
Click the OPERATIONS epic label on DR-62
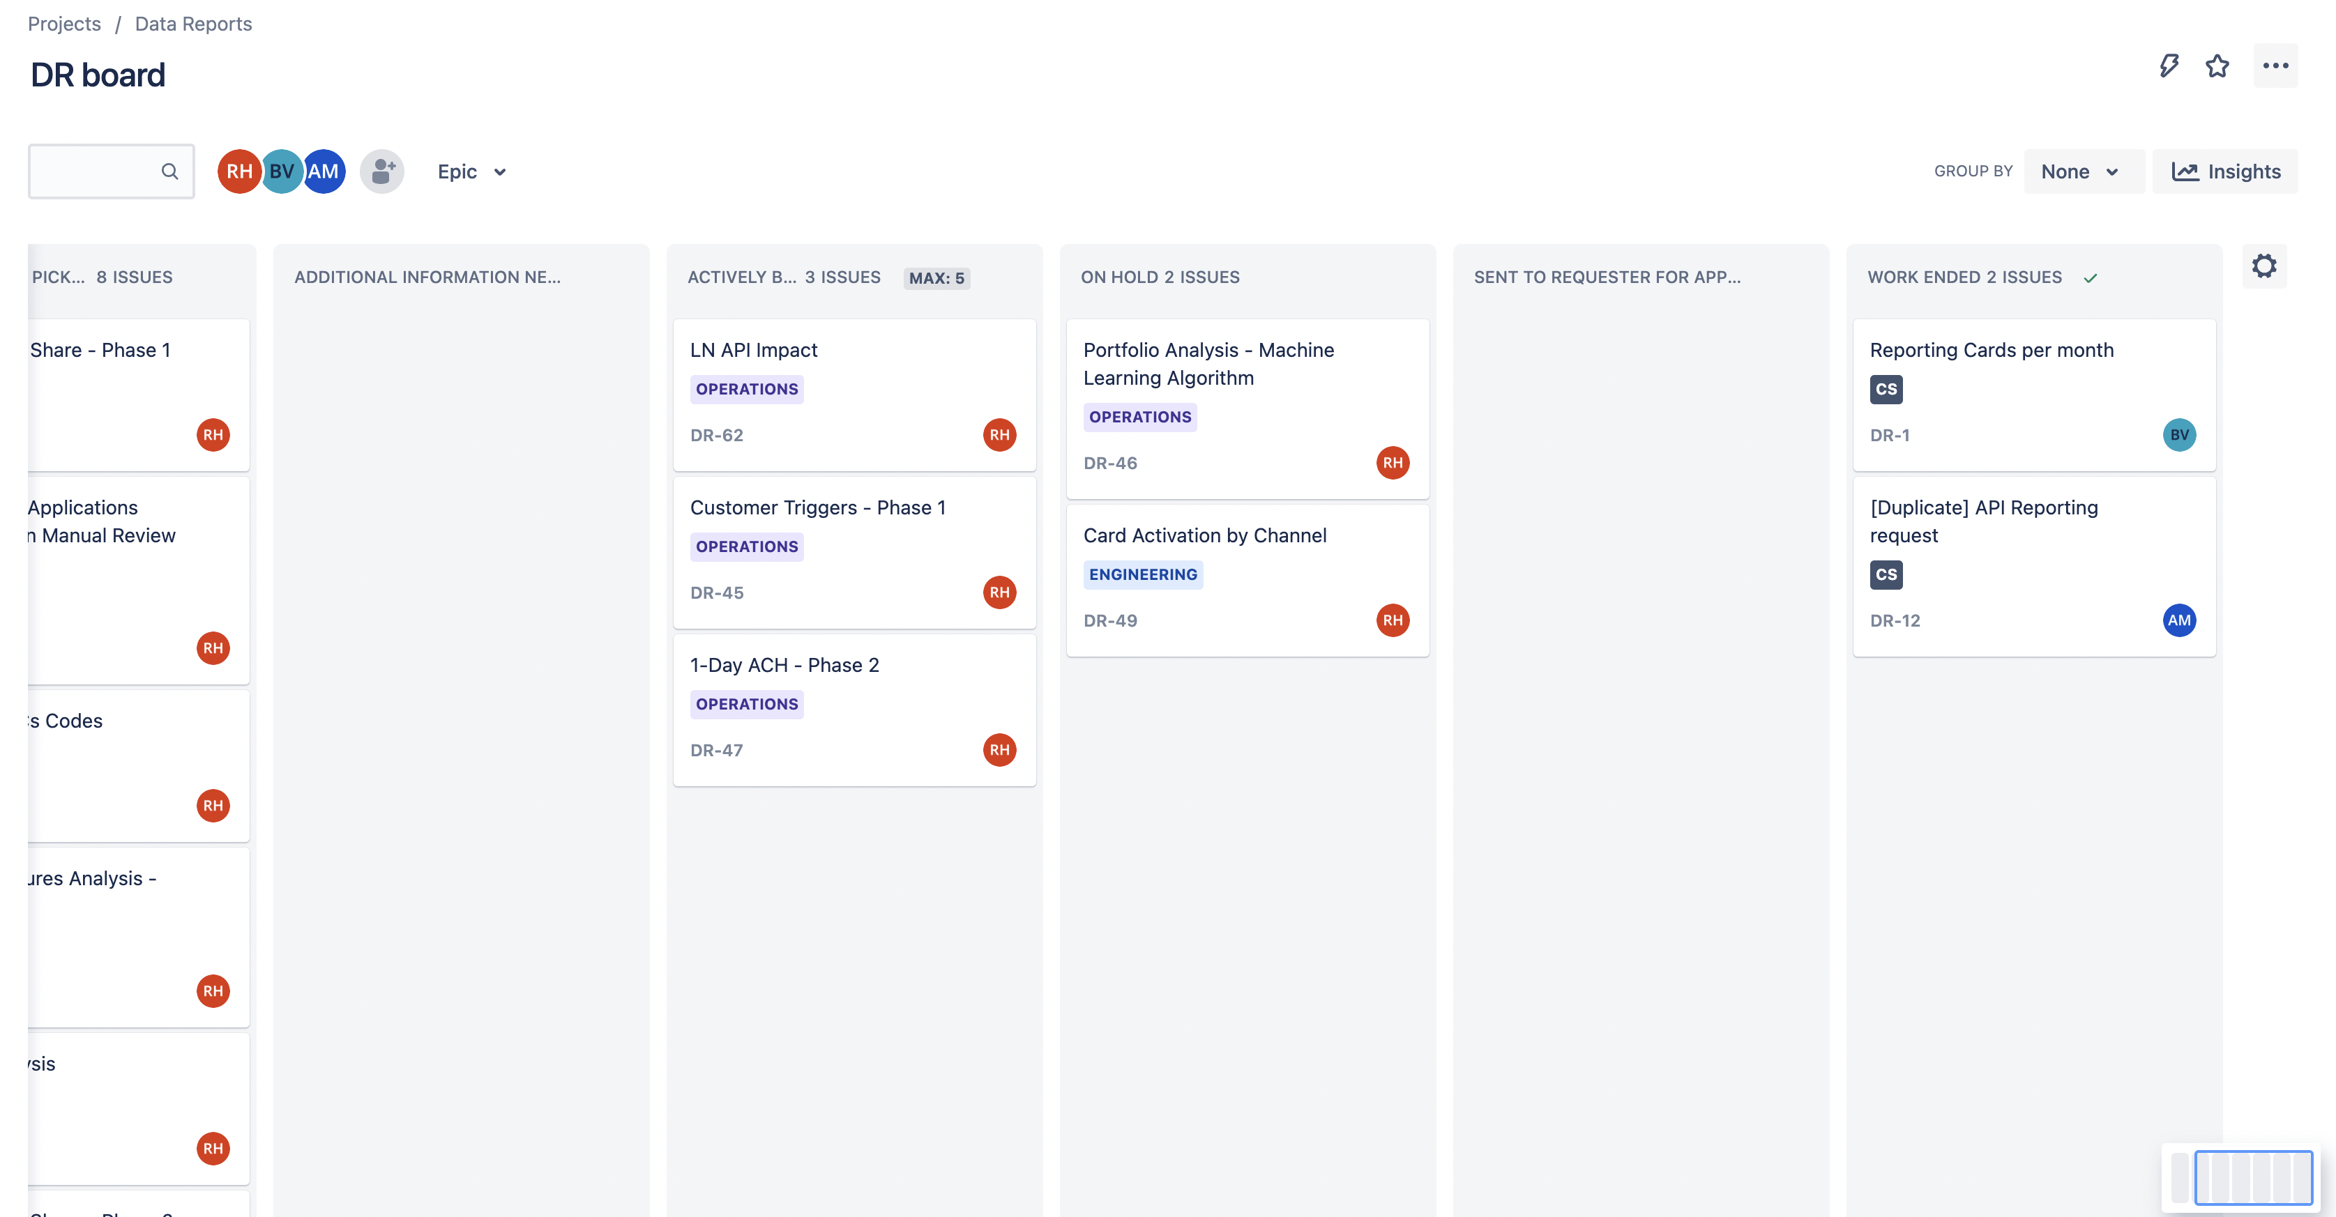[746, 389]
